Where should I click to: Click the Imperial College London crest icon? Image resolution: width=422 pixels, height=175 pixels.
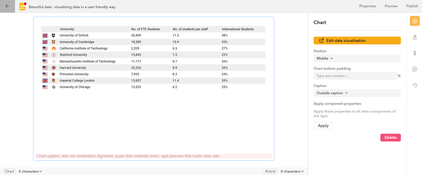coord(54,81)
